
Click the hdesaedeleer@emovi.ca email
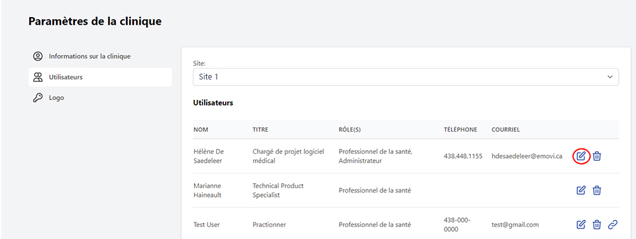coord(527,156)
